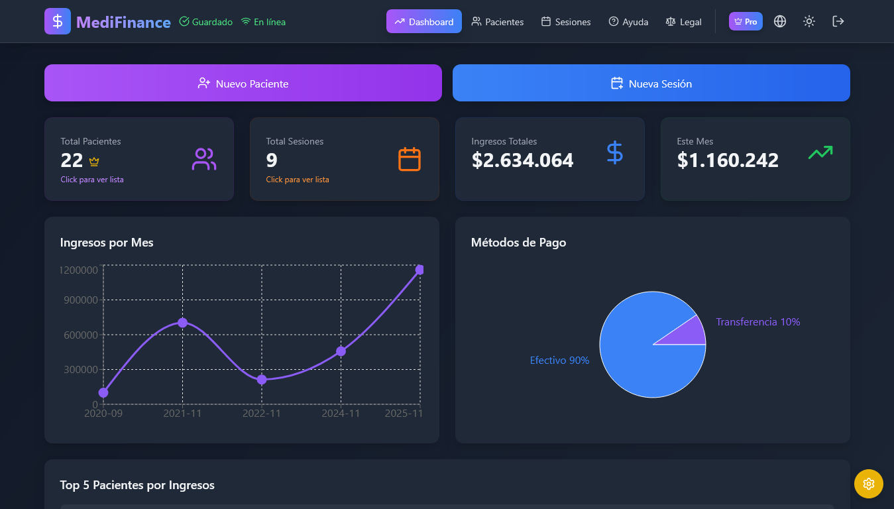
Task: Click the green trend arrow on Este Mes card
Action: click(x=820, y=152)
